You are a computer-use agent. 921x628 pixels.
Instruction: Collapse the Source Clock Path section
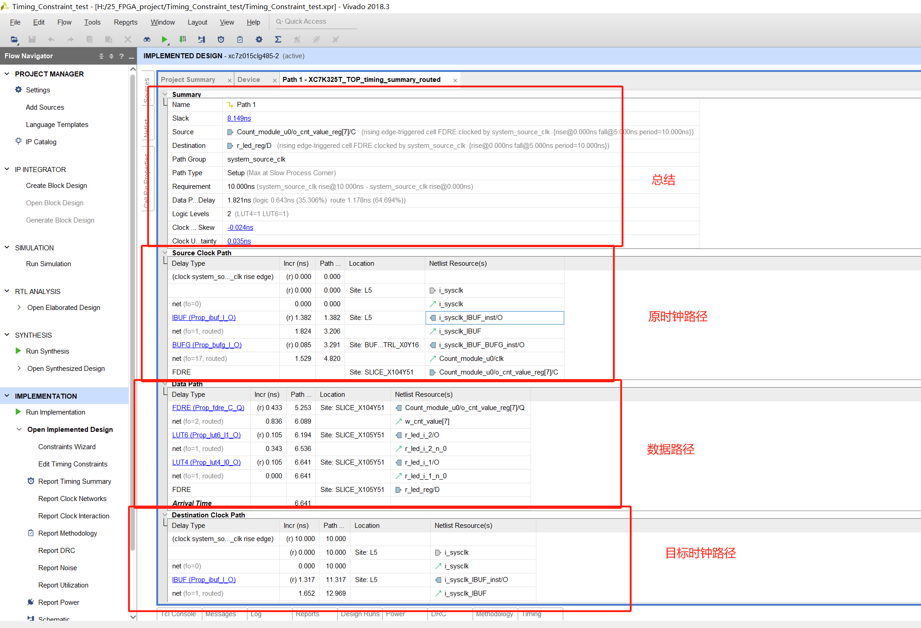tap(165, 253)
